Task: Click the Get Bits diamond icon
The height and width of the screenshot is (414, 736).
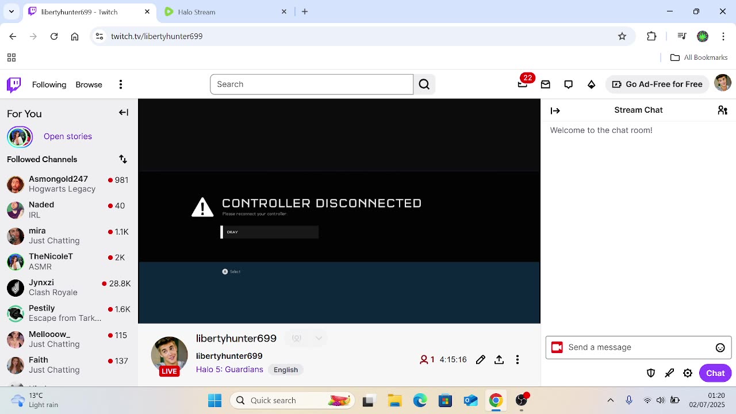Action: (x=592, y=85)
